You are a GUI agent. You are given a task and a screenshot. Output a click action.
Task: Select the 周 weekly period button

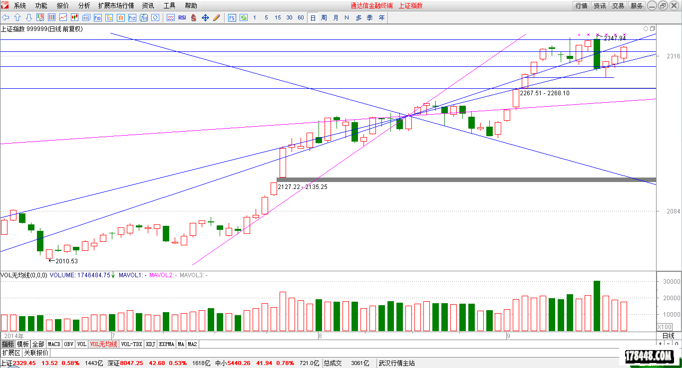(324, 17)
